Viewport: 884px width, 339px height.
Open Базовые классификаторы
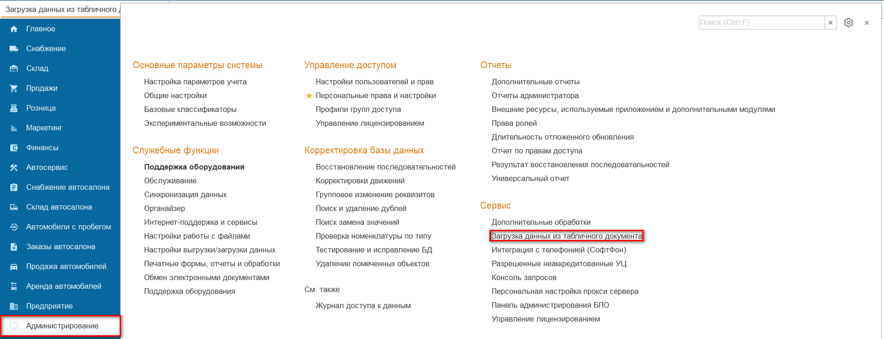click(x=190, y=110)
